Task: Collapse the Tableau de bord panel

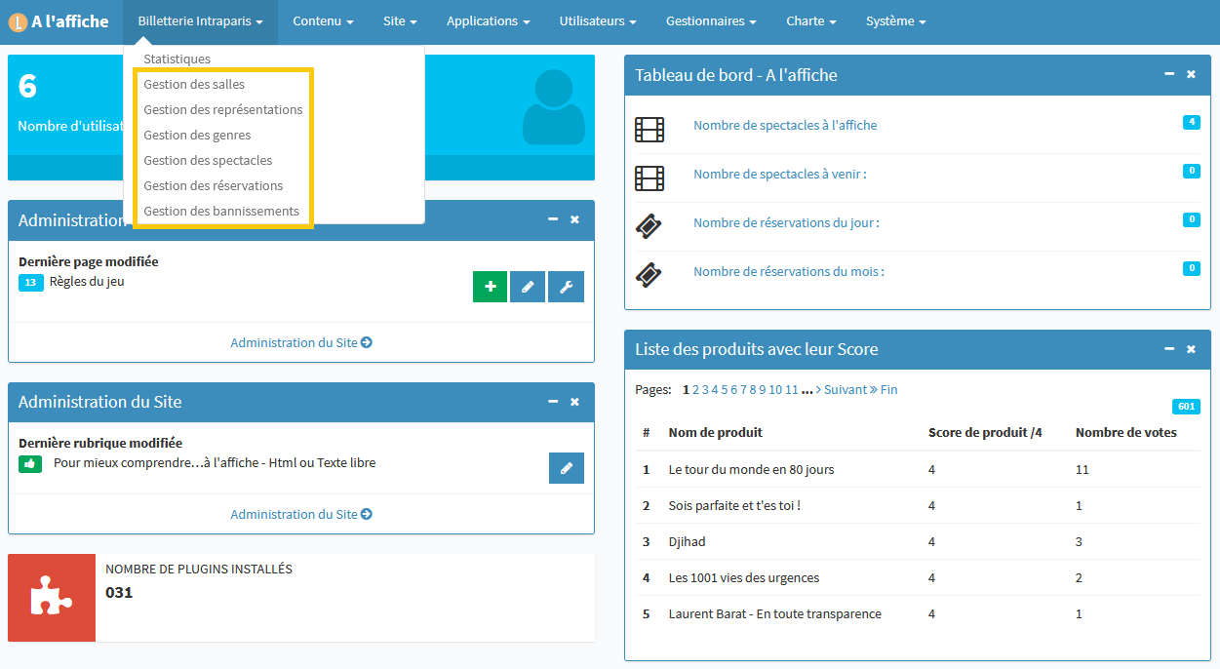Action: pos(1169,74)
